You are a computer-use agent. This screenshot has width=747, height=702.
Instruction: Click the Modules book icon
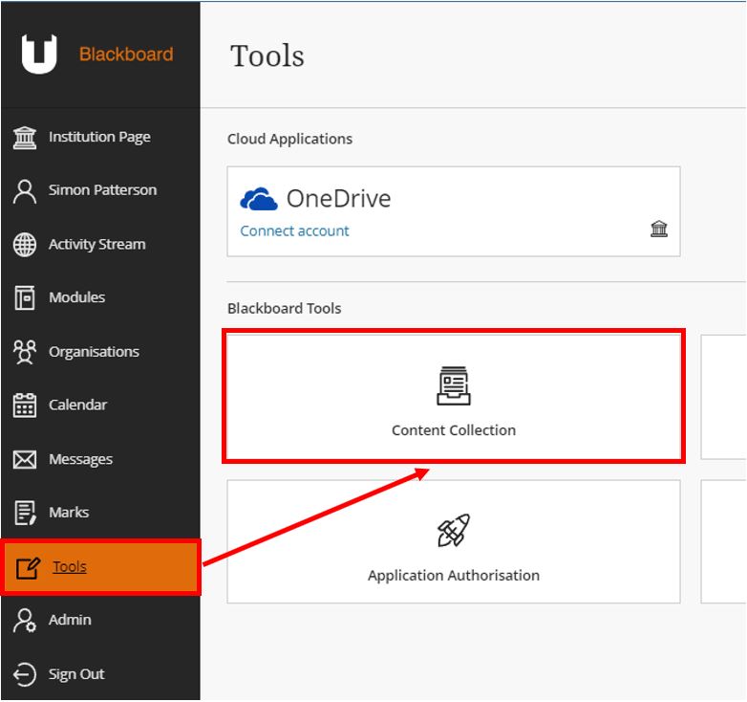25,297
